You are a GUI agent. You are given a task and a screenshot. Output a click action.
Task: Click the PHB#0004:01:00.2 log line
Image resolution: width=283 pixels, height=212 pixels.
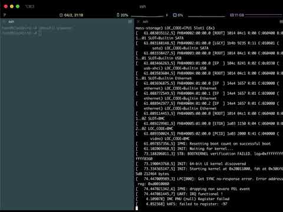tap(208, 103)
